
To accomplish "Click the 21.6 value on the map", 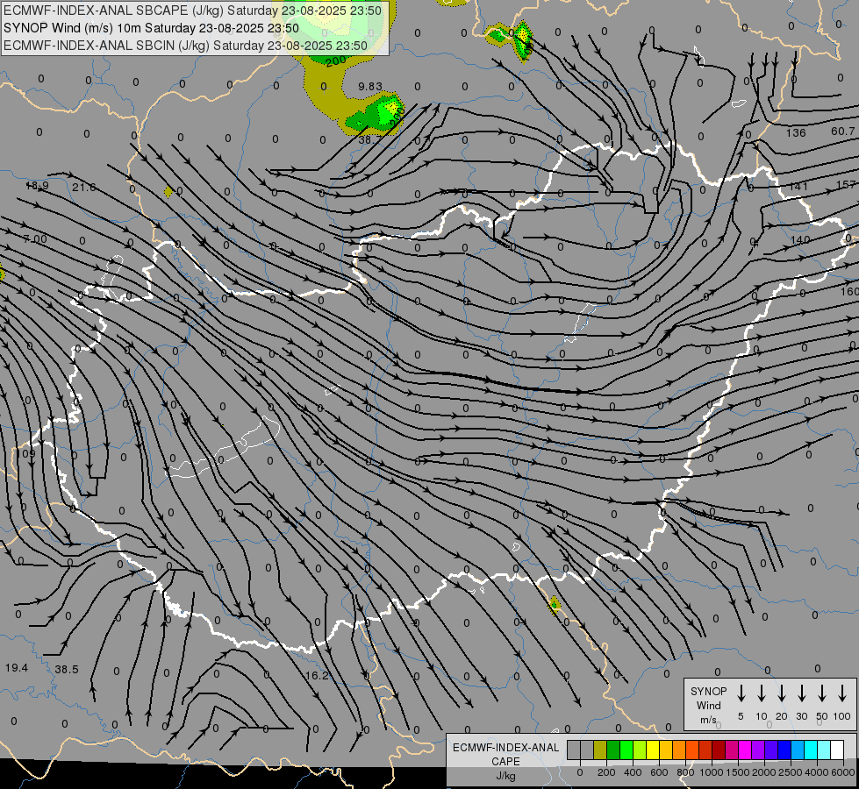I will click(x=84, y=188).
